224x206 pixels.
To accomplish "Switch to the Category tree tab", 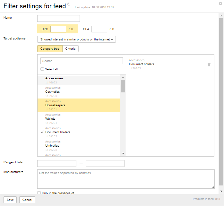I will [x=50, y=49].
